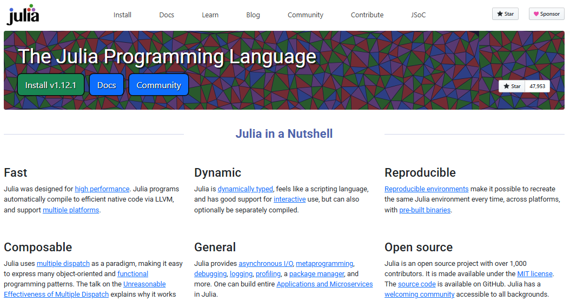Viewport: 570px width, 301px height.
Task: Open the 47,953 stargazers count
Action: [538, 86]
